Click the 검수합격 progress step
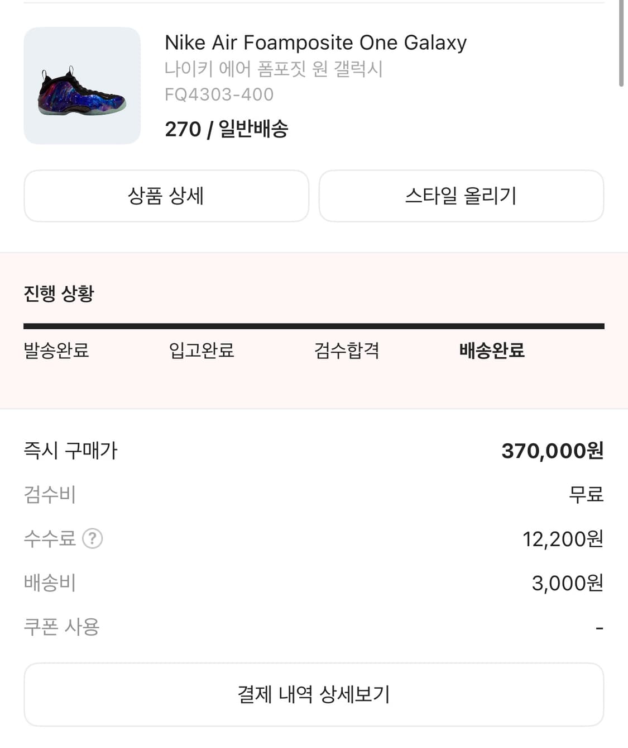This screenshot has width=628, height=748. [x=347, y=351]
